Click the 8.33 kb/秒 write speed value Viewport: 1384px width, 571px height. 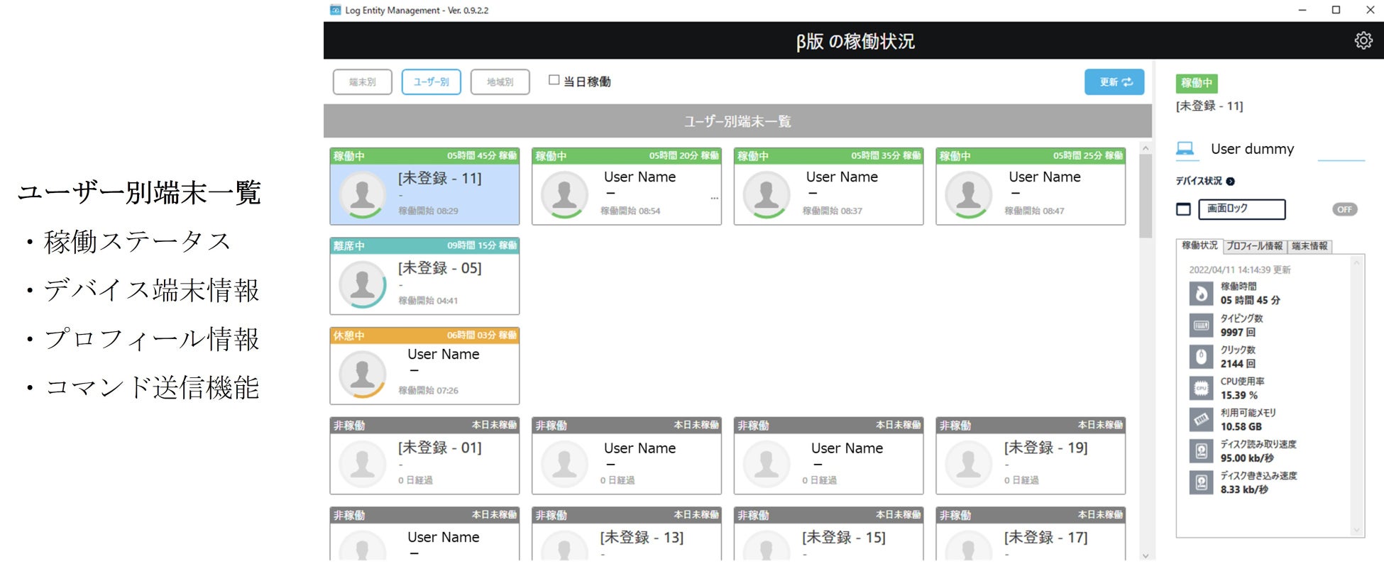click(x=1244, y=489)
